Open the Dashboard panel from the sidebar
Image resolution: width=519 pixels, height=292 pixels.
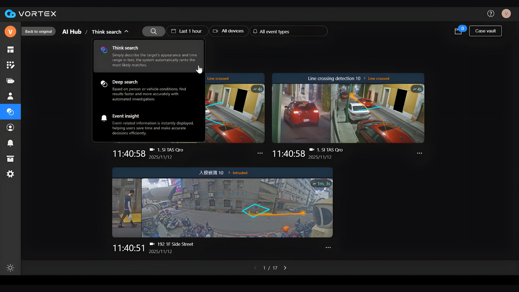click(x=10, y=50)
